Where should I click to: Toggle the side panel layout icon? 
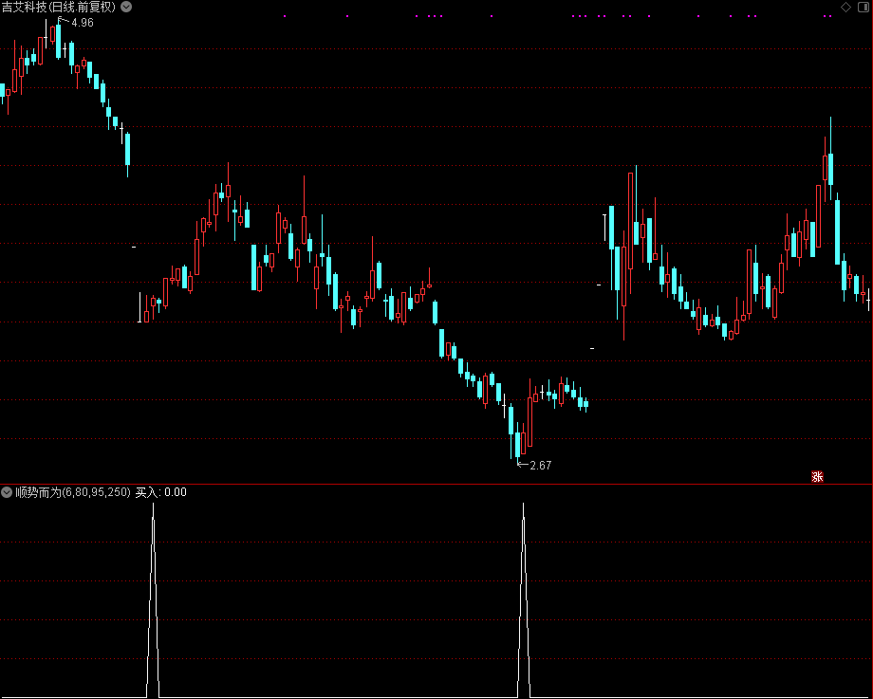click(864, 8)
